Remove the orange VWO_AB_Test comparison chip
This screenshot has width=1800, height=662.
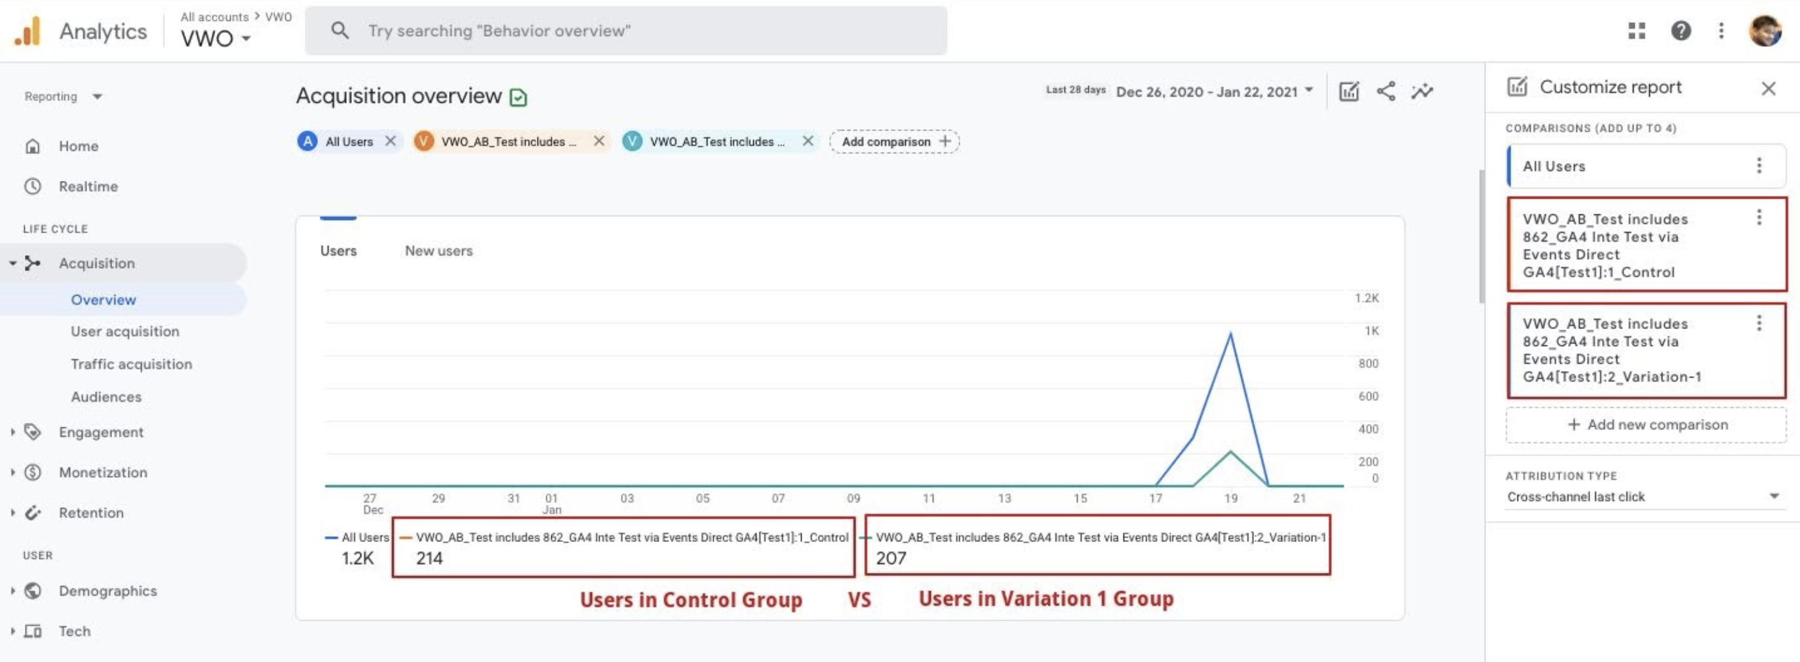pyautogui.click(x=599, y=141)
